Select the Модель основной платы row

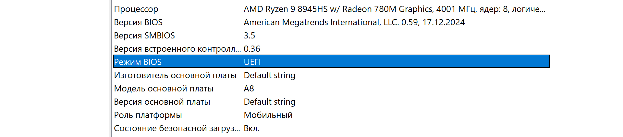click(x=164, y=89)
